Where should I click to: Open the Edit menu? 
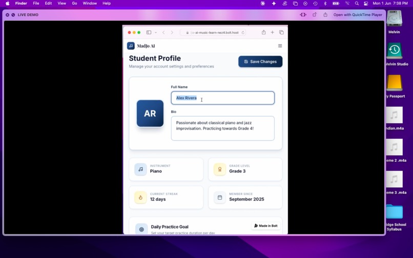[48, 4]
